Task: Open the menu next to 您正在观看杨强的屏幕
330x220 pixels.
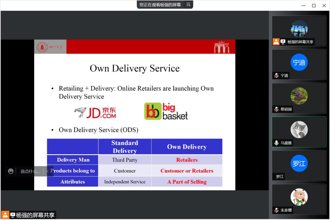Action: click(188, 5)
